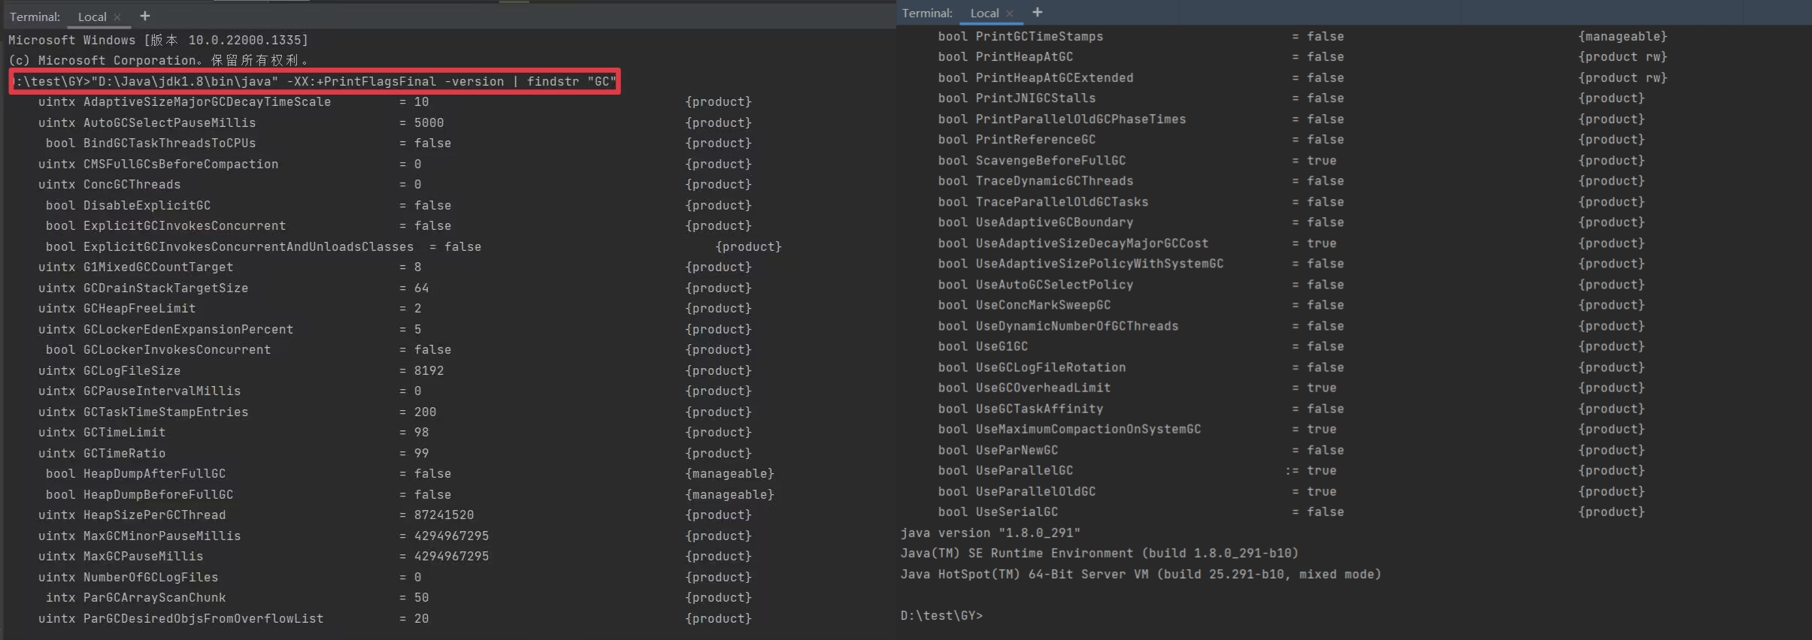Click the GCLockerEdenExpansionPercent flag

coord(188,329)
